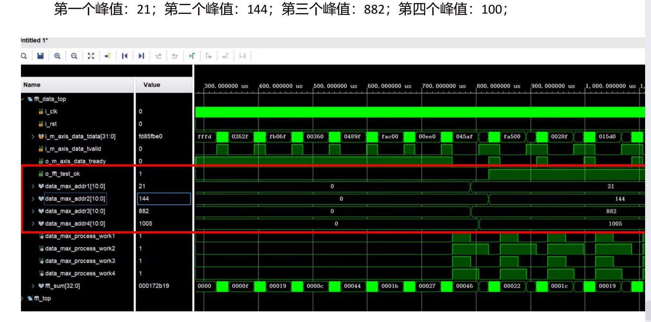651x322 pixels.
Task: Click the o_fft_test_ok signal icon
Action: tap(41, 174)
